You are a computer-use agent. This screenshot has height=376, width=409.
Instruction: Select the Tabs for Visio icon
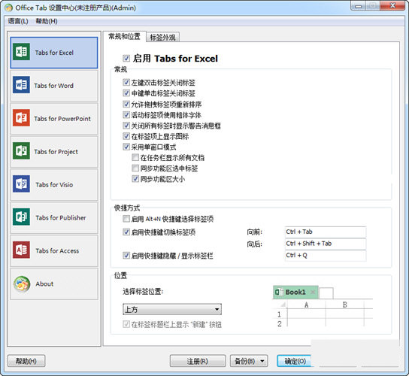21,184
